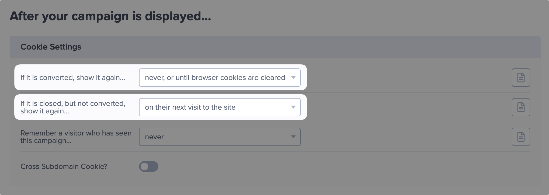
Task: Open documentation icon for converted setting
Action: tap(521, 78)
